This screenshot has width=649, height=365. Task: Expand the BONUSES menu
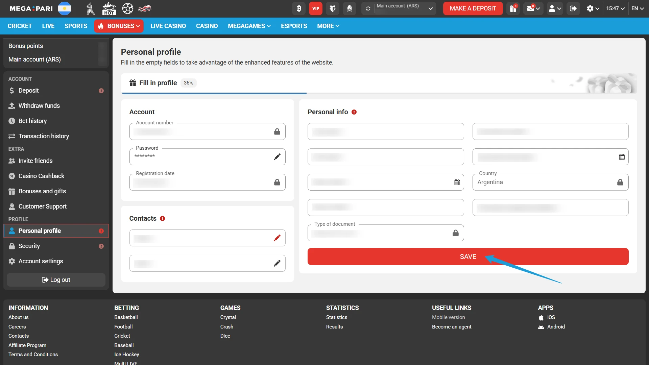tap(119, 26)
